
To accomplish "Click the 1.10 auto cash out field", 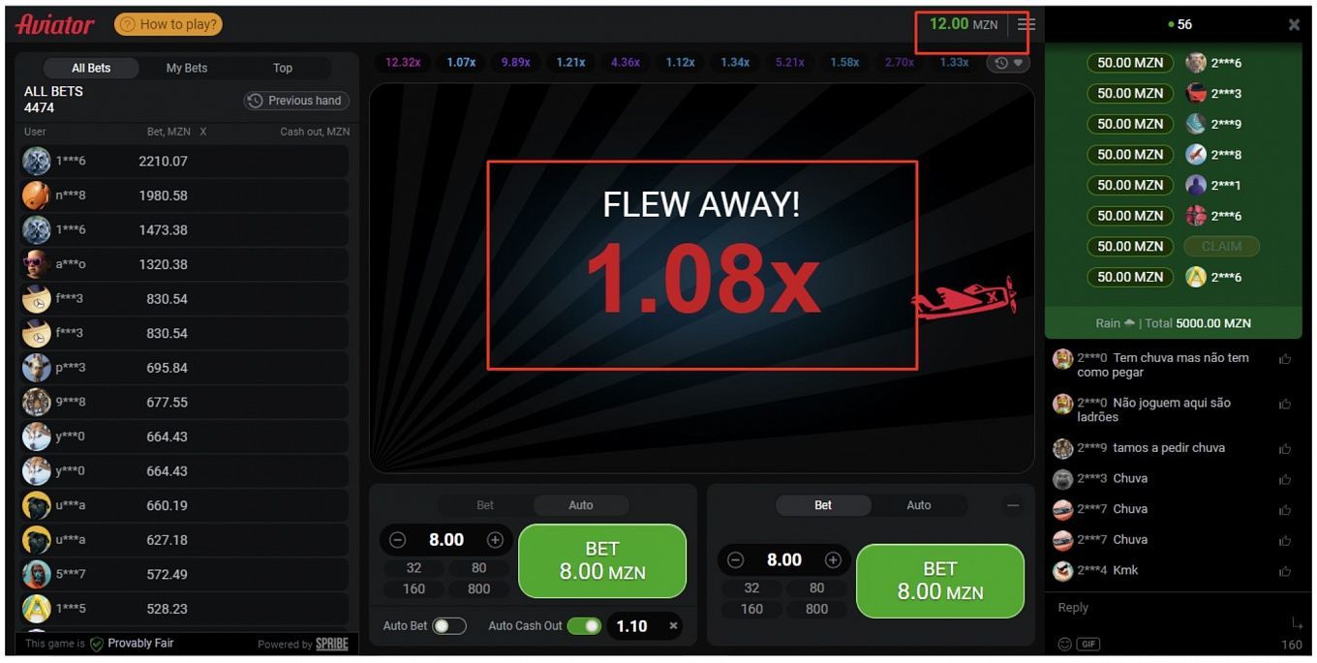I will [x=632, y=626].
